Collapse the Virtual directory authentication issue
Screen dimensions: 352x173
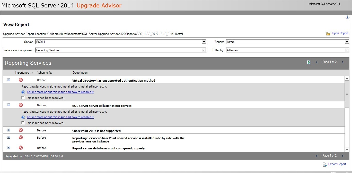8,80
